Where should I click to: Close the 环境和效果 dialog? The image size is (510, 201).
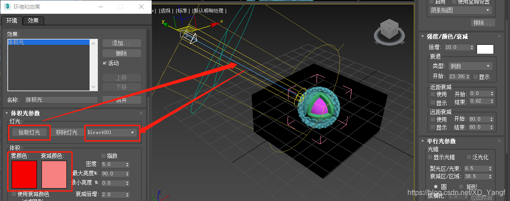click(141, 7)
